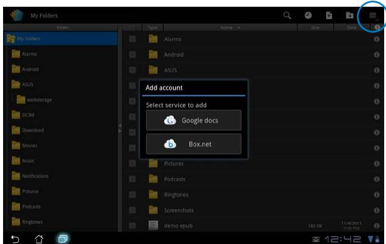The height and width of the screenshot is (244, 386).
Task: Check the Alarms folder checkbox
Action: pos(133,39)
